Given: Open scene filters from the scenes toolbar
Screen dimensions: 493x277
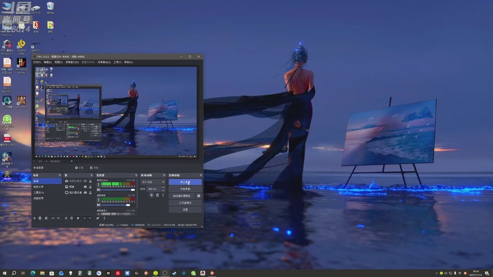Looking at the screenshot, I should click(47, 218).
